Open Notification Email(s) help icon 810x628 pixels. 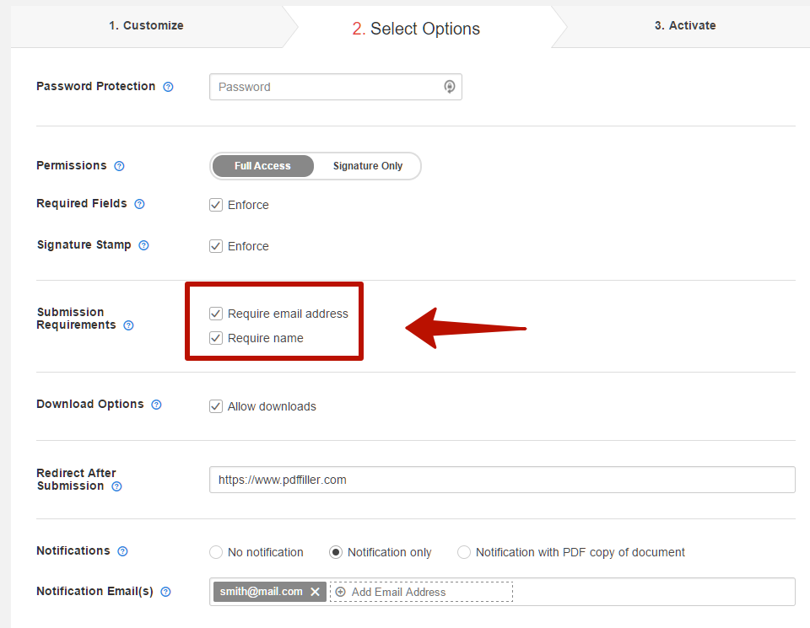pos(166,592)
